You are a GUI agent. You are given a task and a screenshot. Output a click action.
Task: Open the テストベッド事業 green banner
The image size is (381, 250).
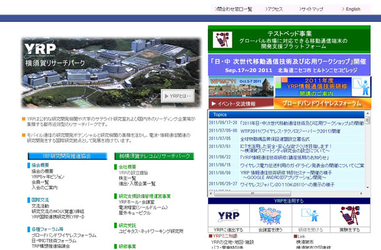coord(289,39)
